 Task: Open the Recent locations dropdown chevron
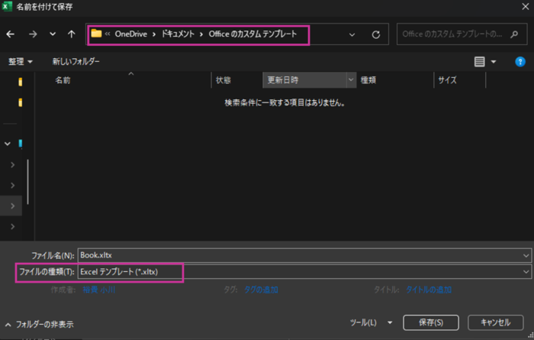(52, 34)
